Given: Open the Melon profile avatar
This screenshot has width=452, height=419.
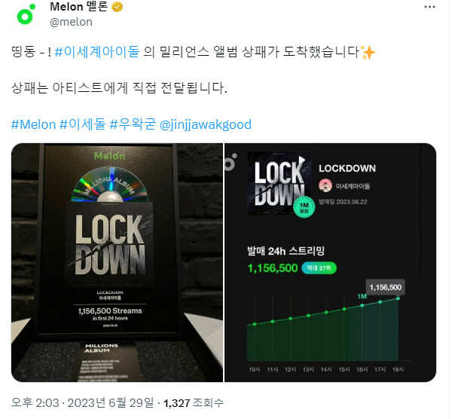Looking at the screenshot, I should pyautogui.click(x=26, y=15).
